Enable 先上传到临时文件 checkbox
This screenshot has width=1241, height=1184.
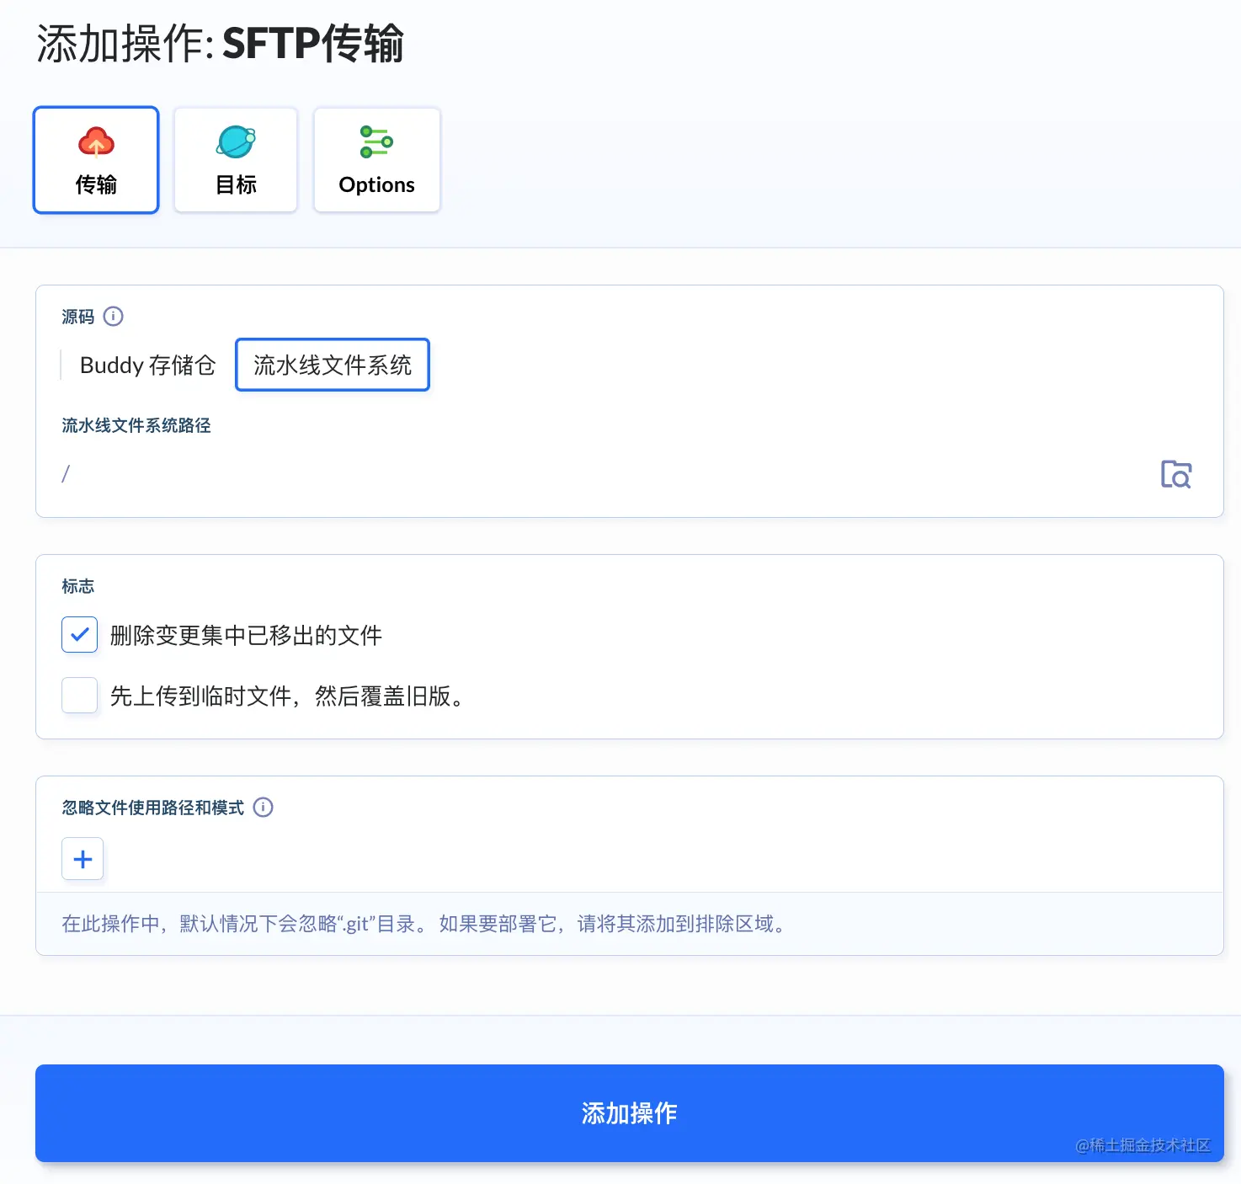point(79,696)
